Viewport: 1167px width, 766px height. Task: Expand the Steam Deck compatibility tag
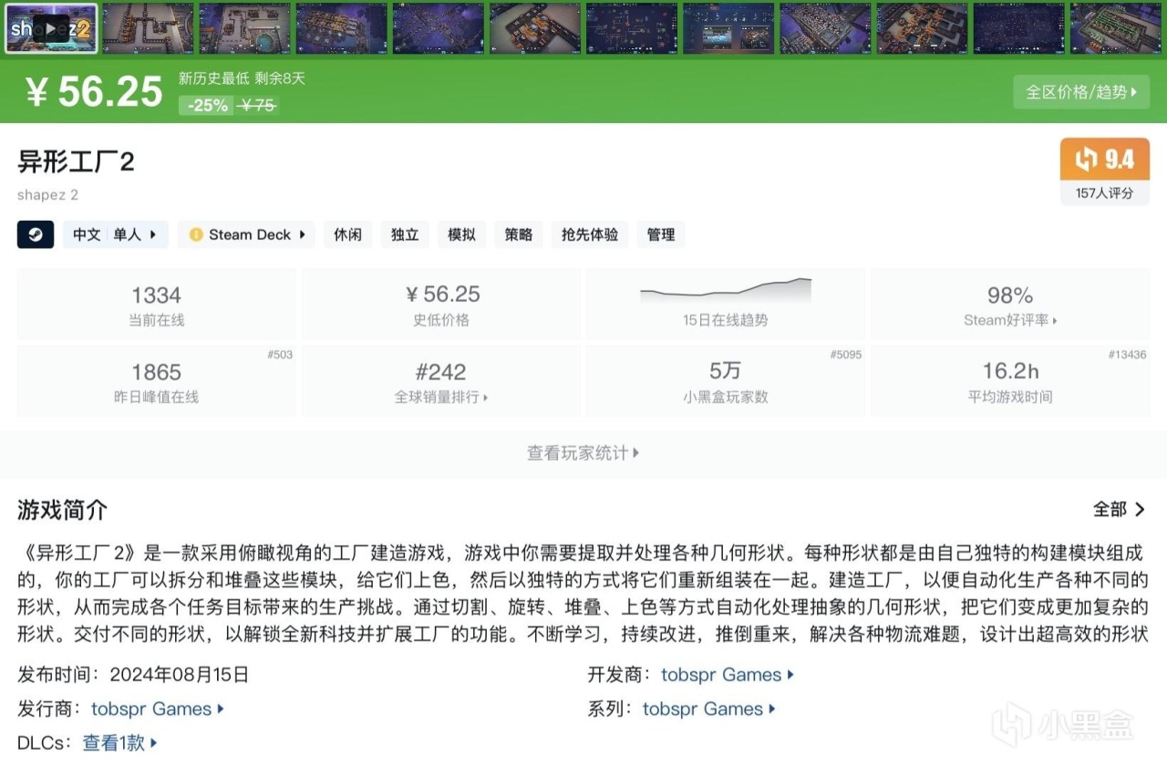246,234
